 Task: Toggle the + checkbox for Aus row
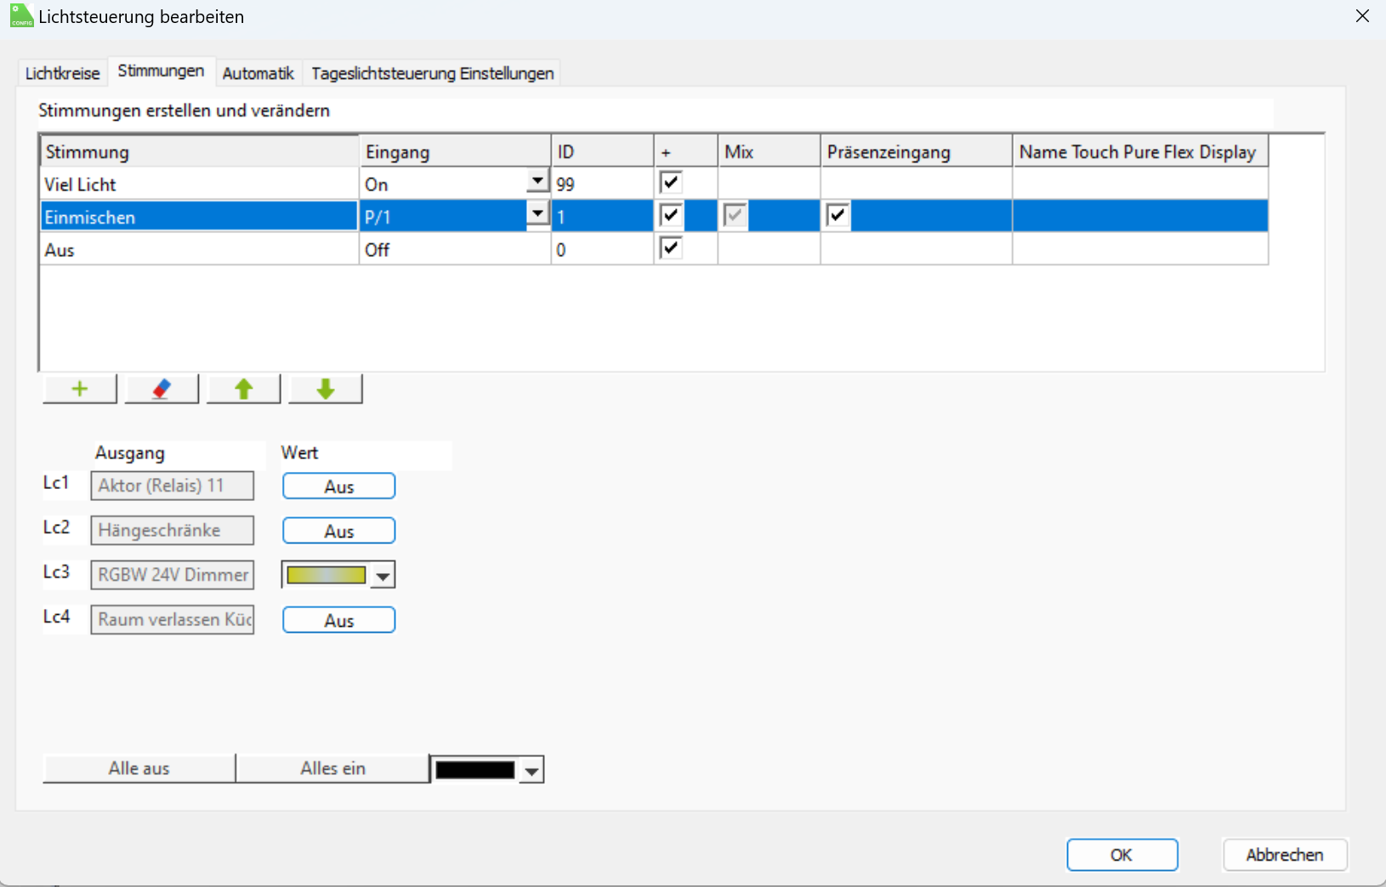click(671, 248)
